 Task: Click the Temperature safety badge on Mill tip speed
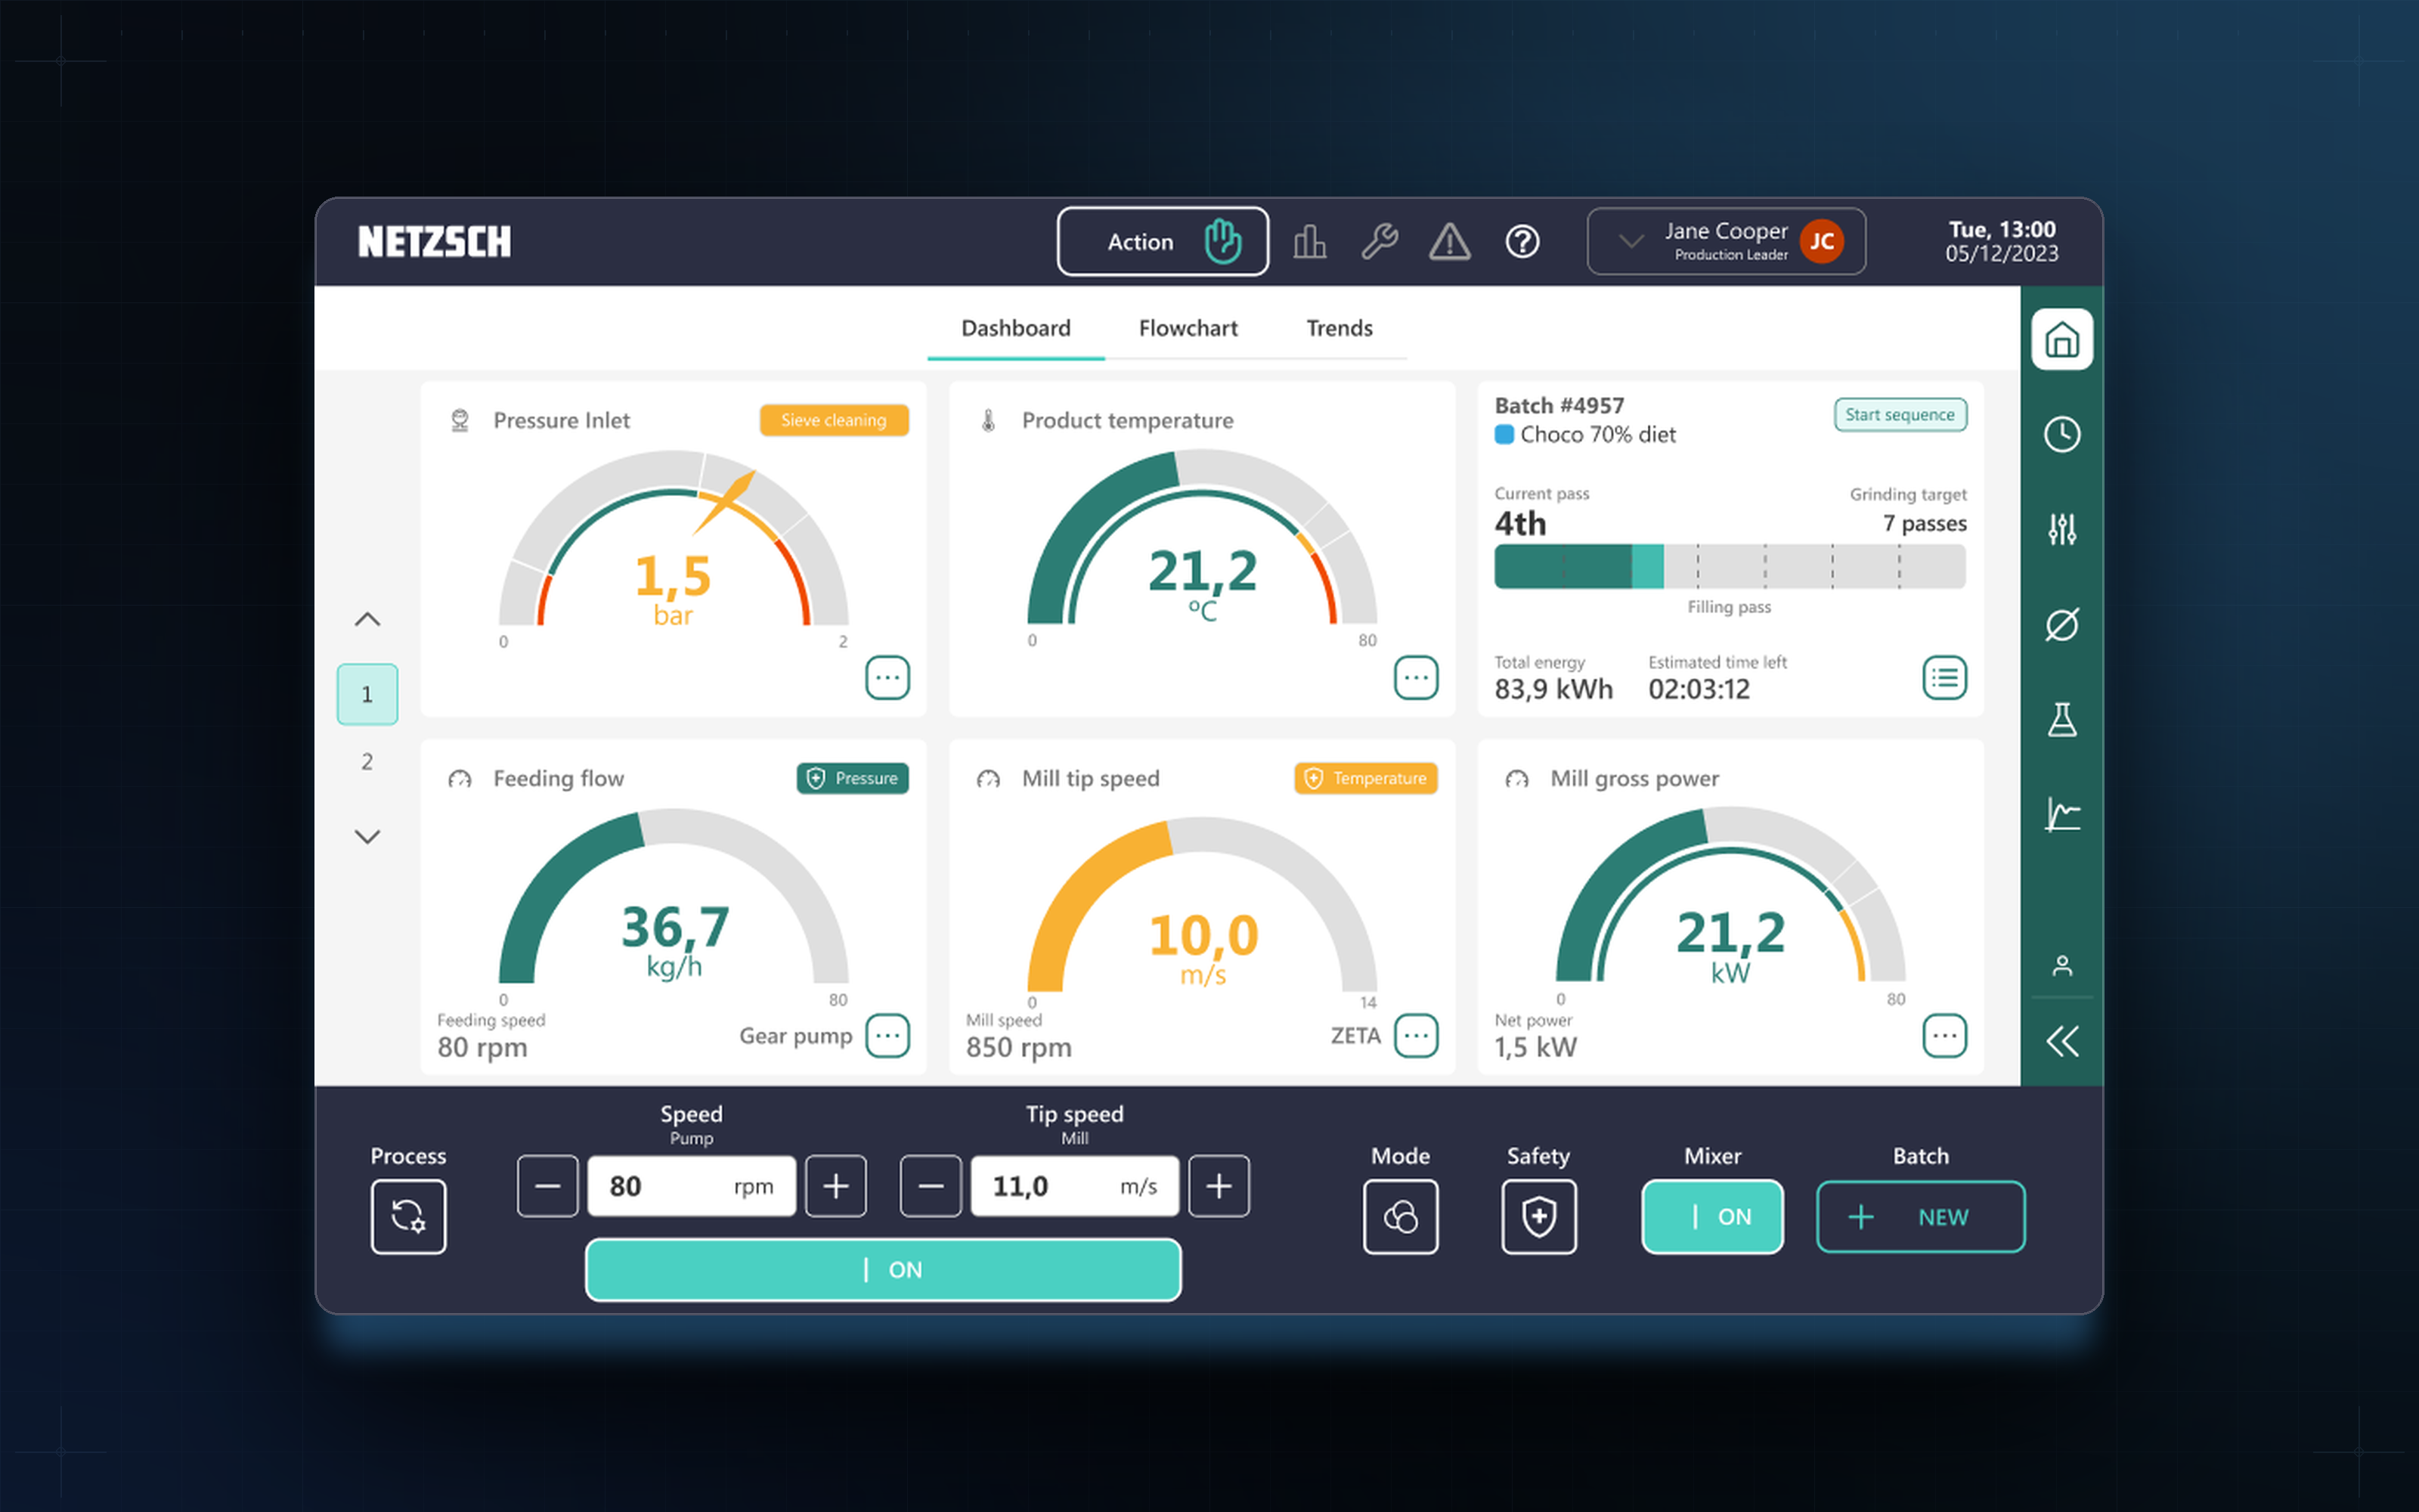[x=1365, y=778]
